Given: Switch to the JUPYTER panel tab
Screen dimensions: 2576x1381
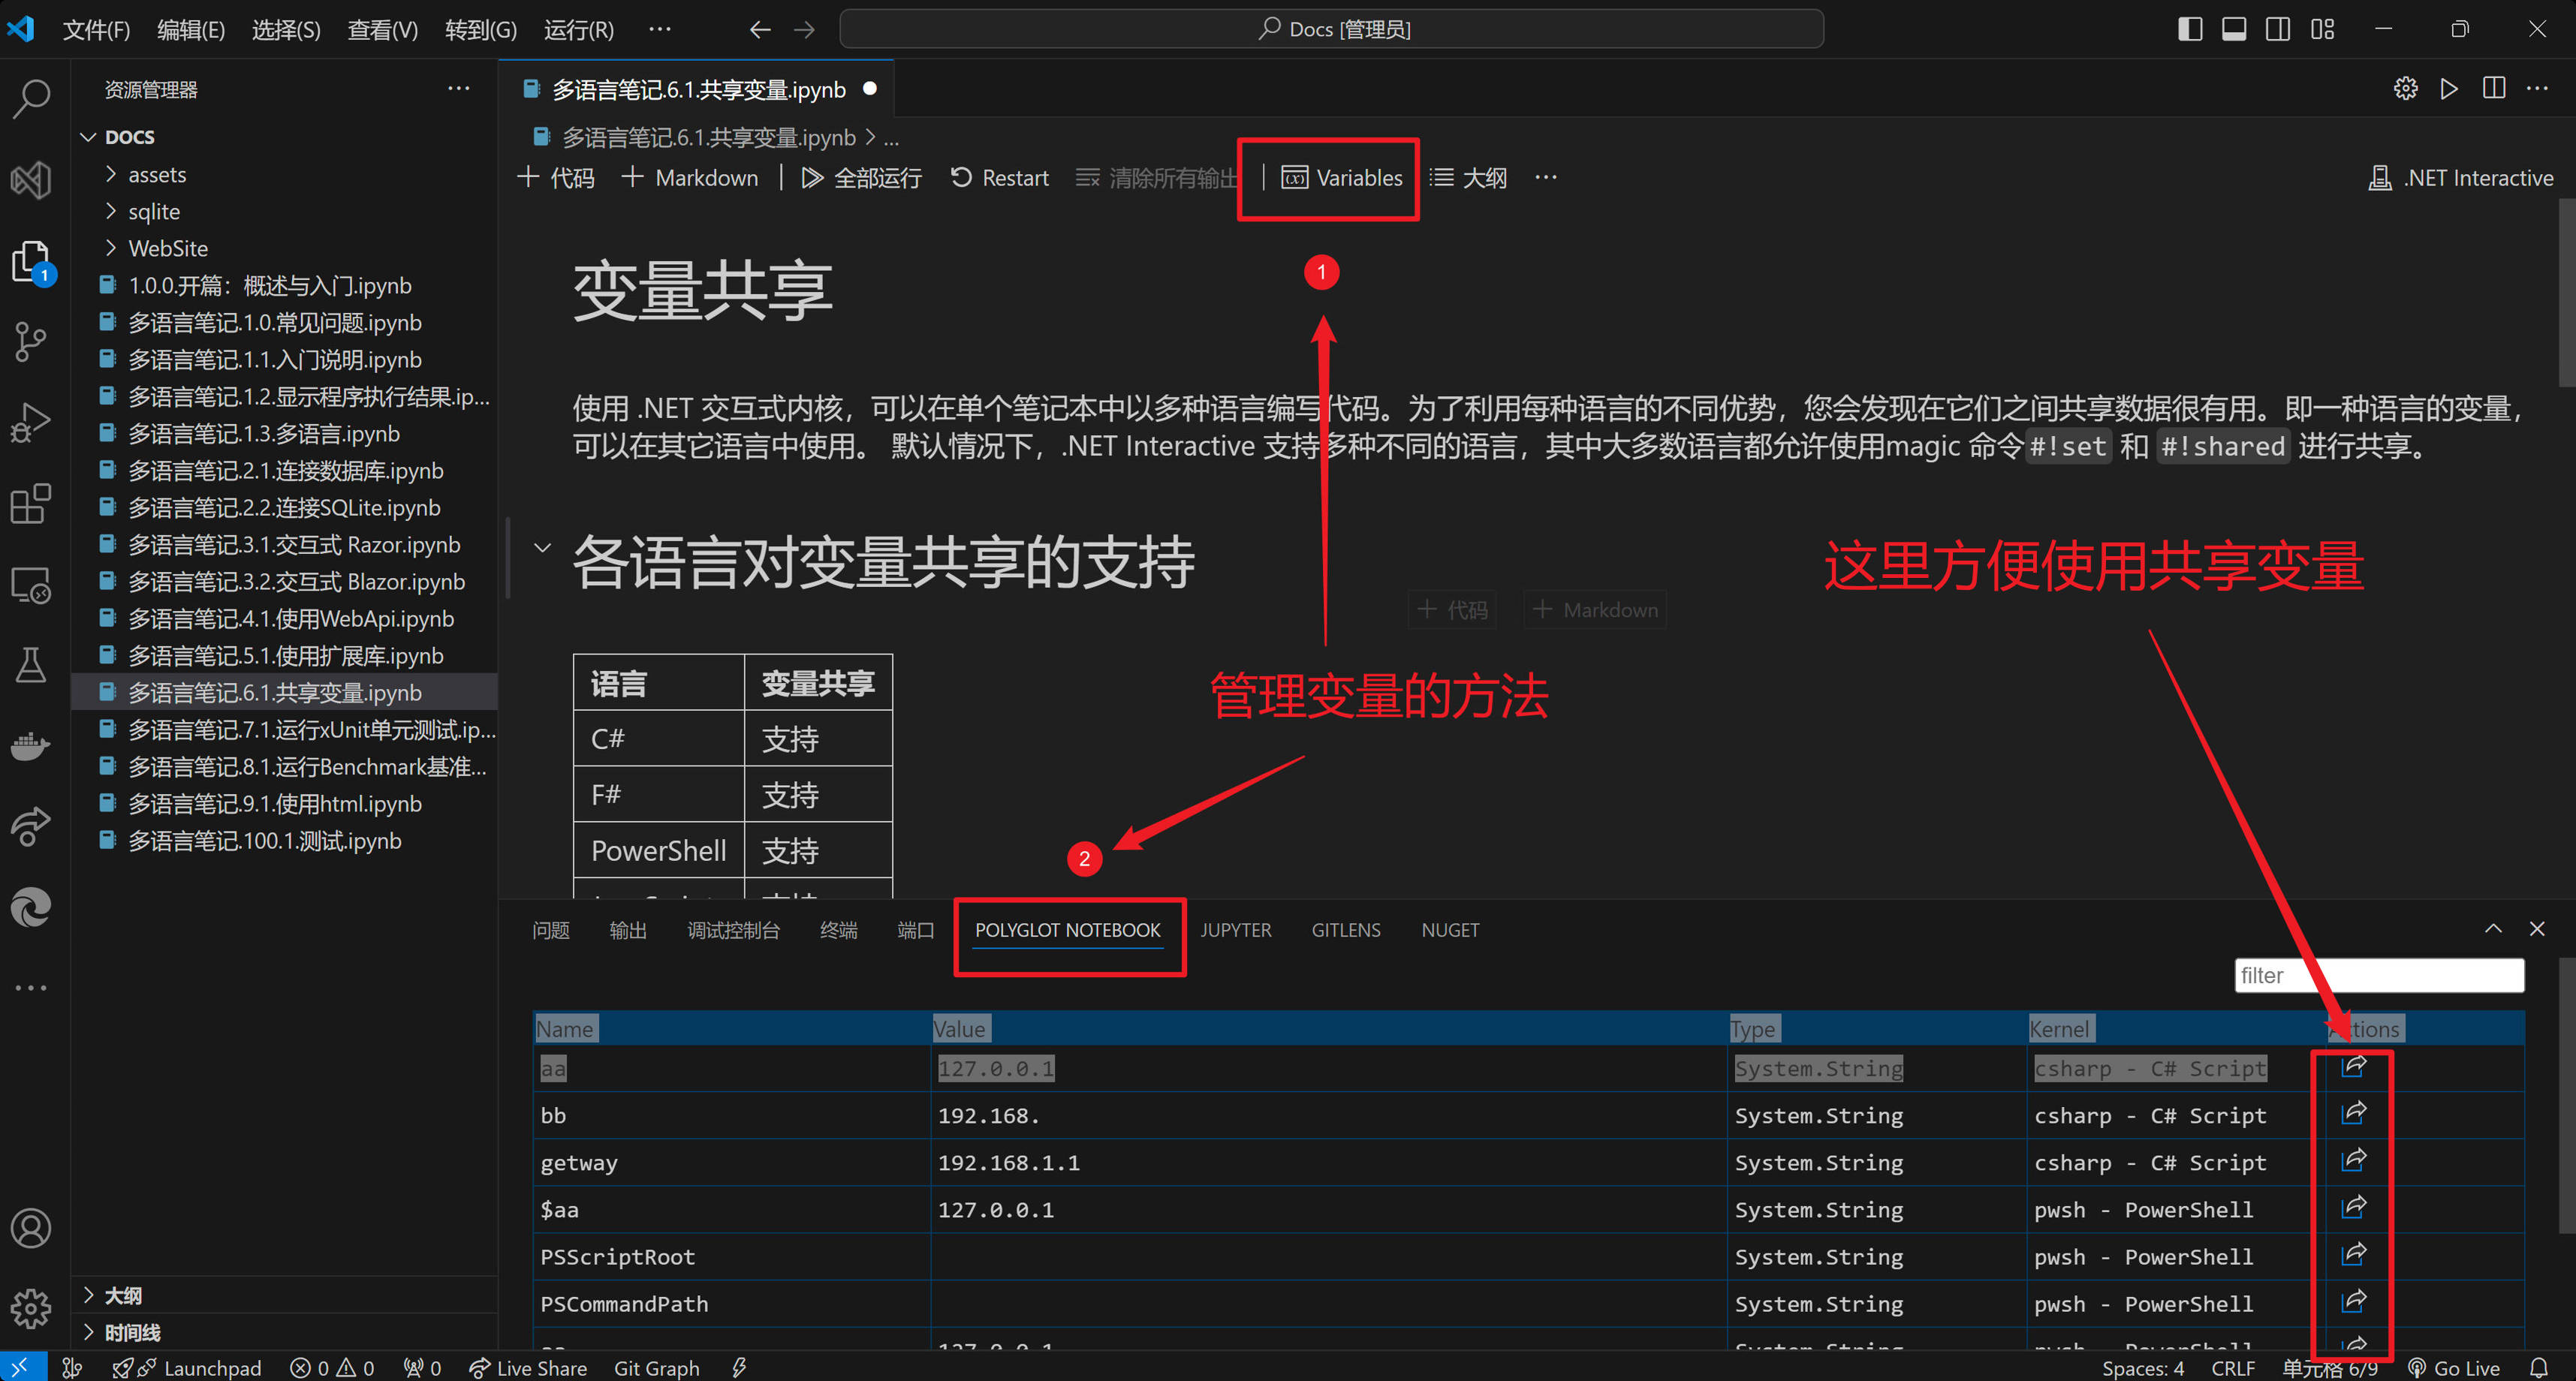Looking at the screenshot, I should 1235,930.
